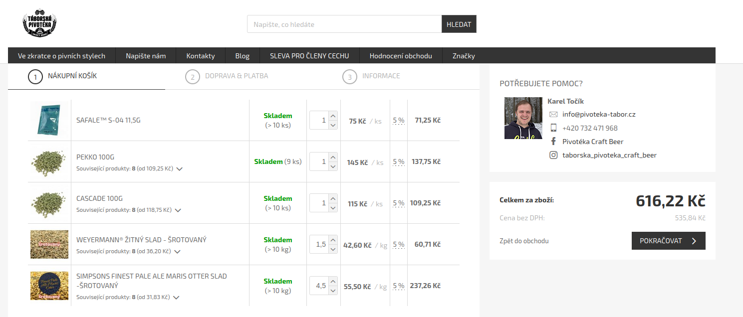743x317 pixels.
Task: Open the Blog menu item
Action: tap(242, 56)
